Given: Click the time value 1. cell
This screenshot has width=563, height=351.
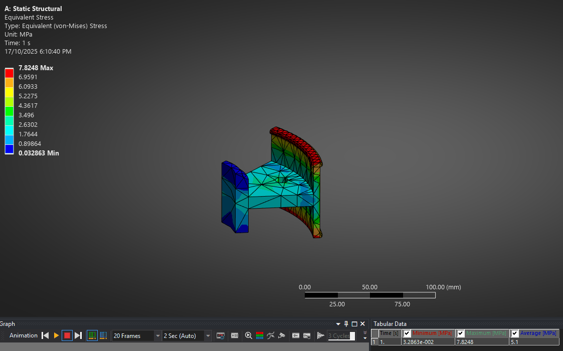Looking at the screenshot, I should tap(390, 342).
